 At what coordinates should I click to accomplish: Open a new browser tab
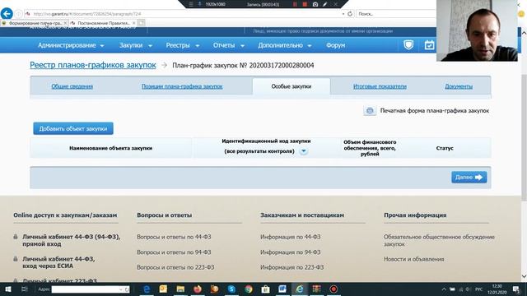point(142,23)
